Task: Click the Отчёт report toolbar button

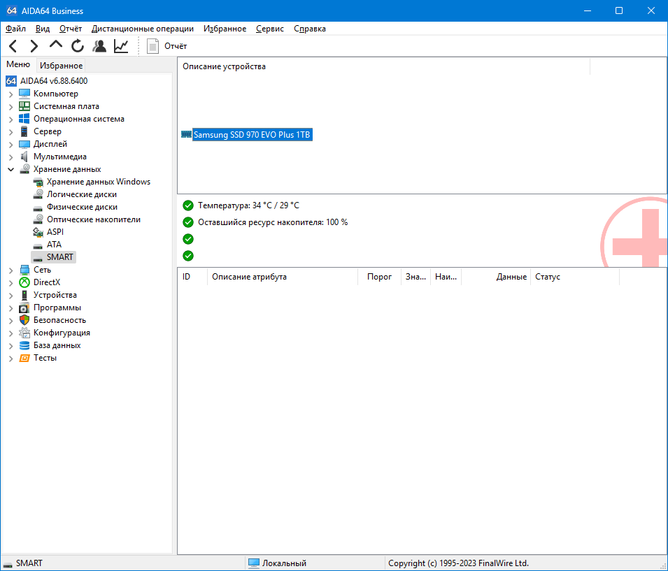Action: pyautogui.click(x=167, y=46)
